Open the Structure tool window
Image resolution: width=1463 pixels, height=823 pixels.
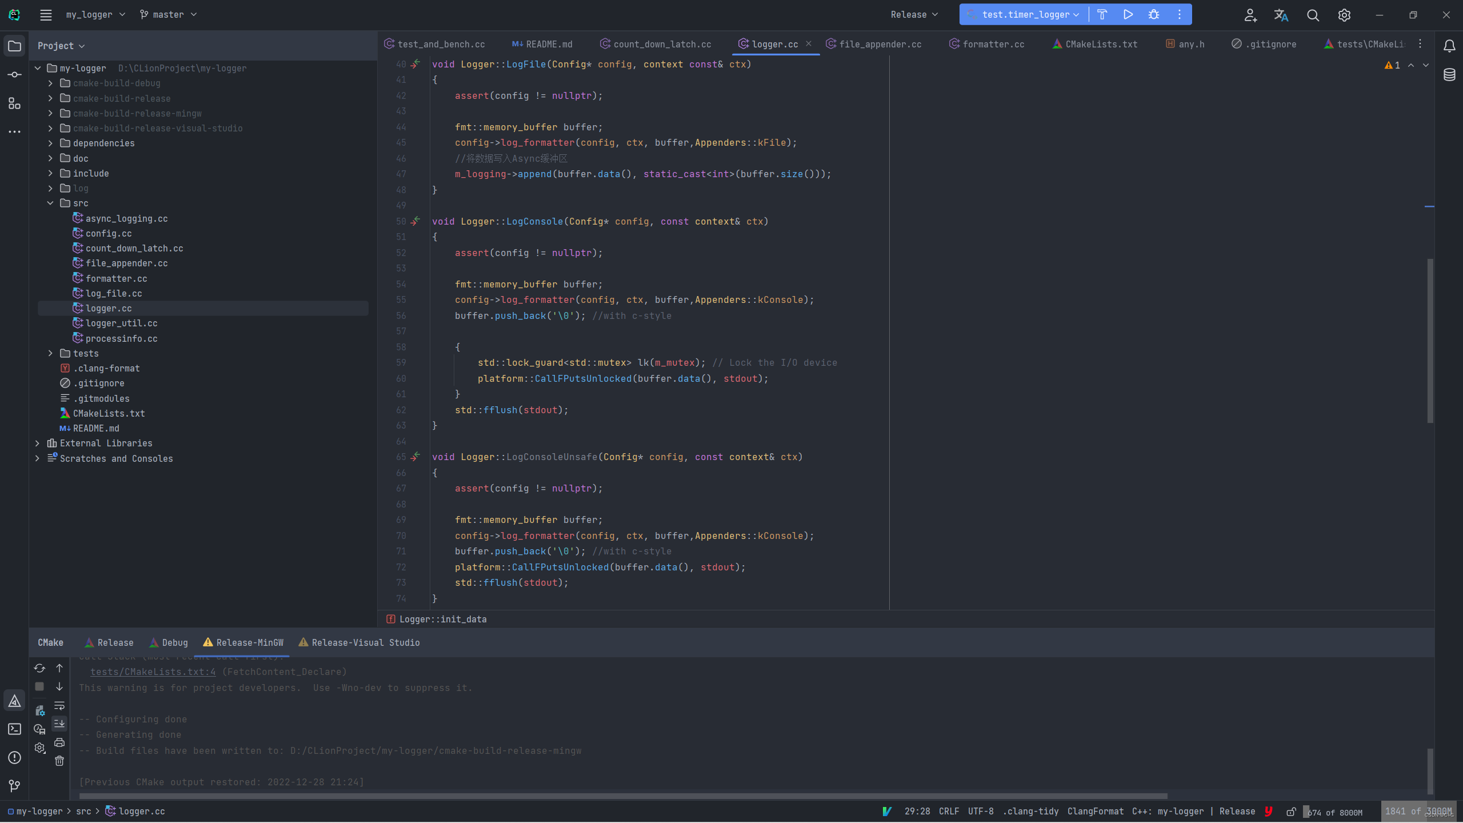[14, 103]
